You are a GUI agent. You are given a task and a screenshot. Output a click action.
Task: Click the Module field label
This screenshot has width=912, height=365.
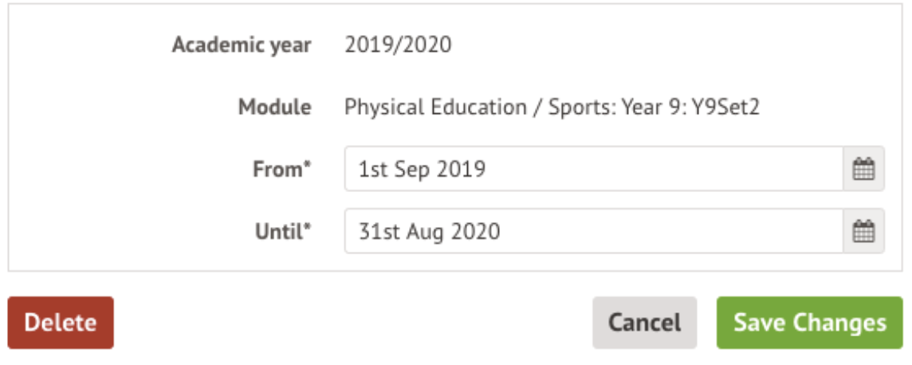(274, 107)
